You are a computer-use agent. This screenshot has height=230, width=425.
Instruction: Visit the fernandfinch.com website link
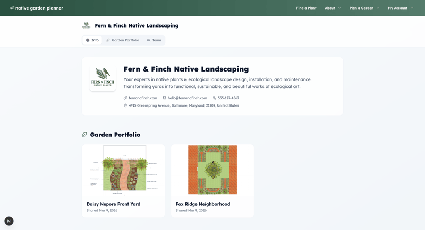click(x=142, y=98)
